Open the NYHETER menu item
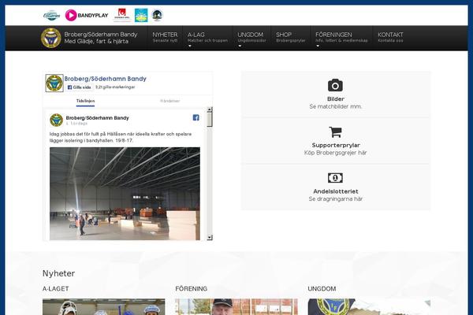The width and height of the screenshot is (473, 315). 165,37
